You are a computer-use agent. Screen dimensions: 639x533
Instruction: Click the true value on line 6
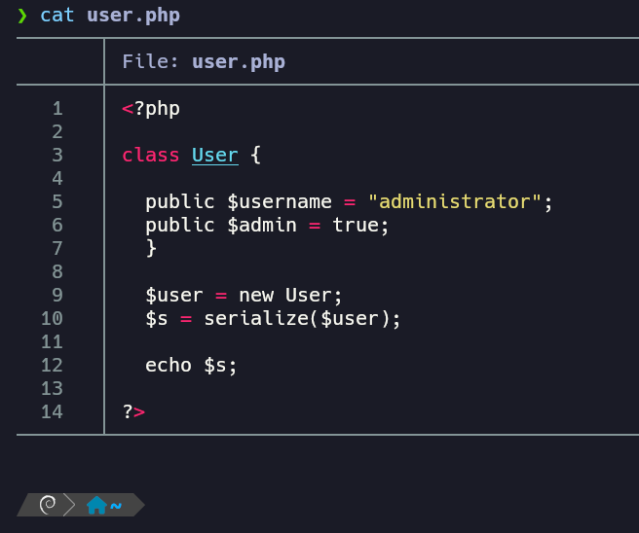coord(356,225)
